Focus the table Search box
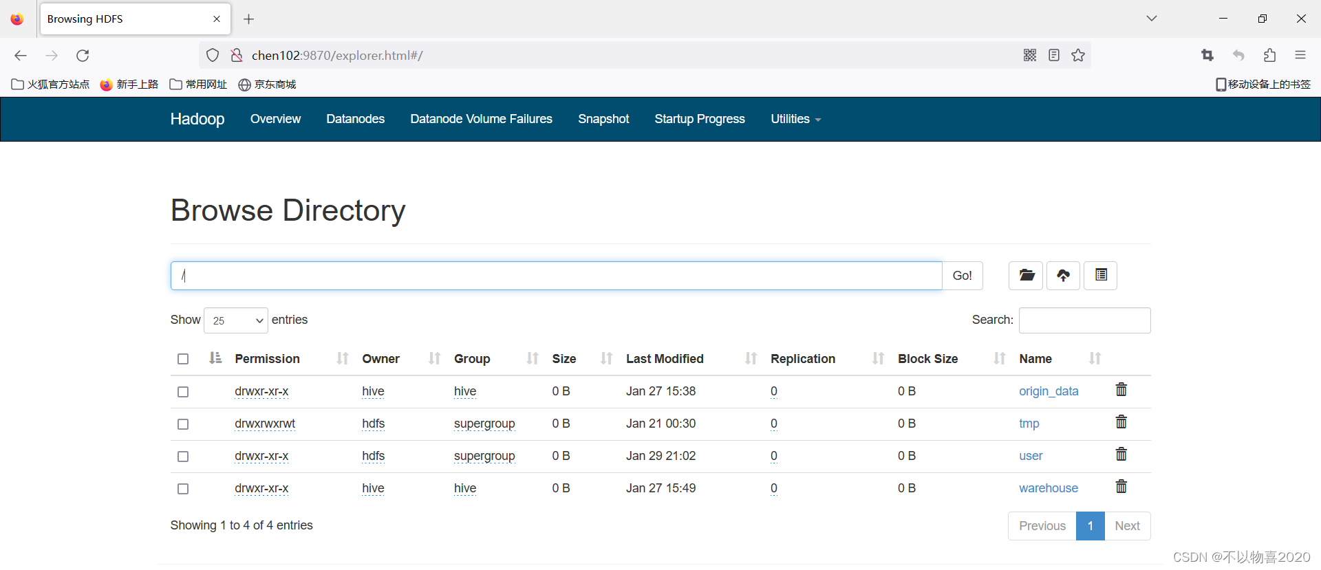Image resolution: width=1321 pixels, height=570 pixels. [1084, 320]
